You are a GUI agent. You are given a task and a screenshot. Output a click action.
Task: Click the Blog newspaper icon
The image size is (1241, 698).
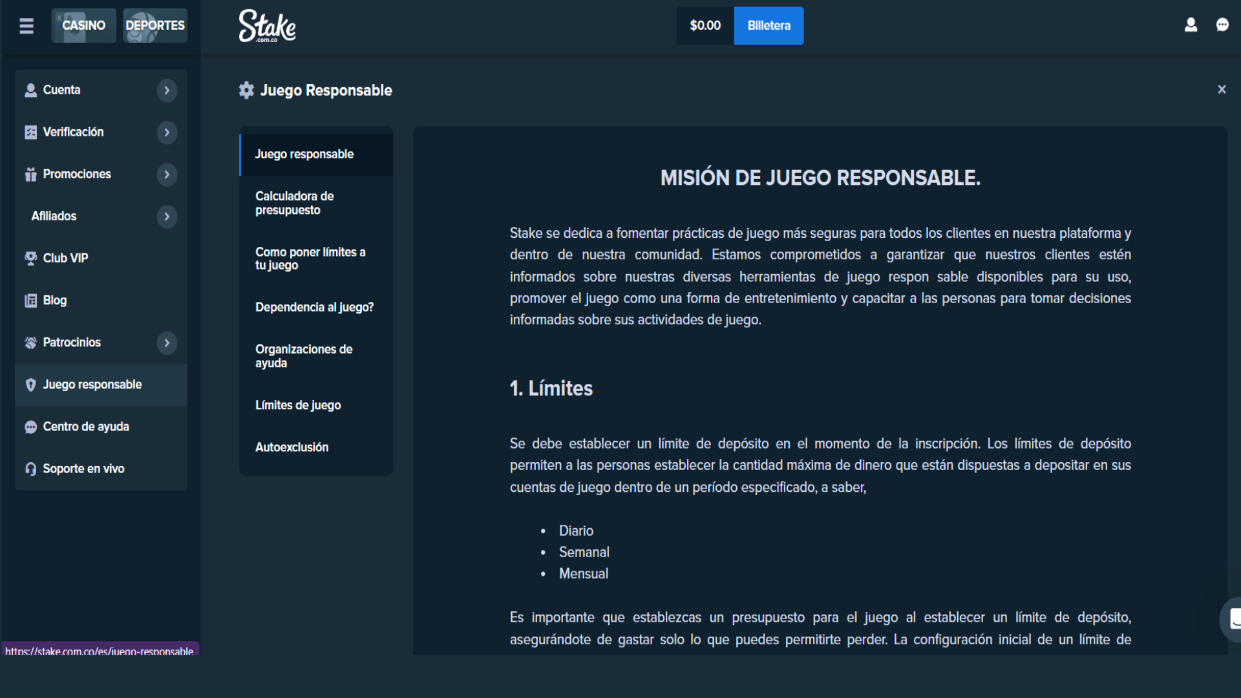[30, 301]
